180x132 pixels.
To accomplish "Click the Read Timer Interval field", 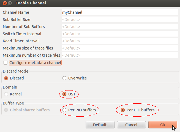I will click(x=120, y=41).
